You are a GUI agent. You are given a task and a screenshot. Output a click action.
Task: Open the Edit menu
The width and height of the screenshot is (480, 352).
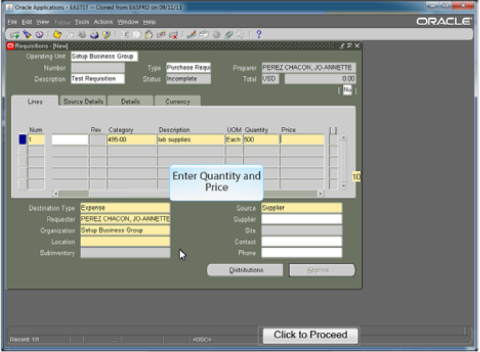[x=27, y=22]
